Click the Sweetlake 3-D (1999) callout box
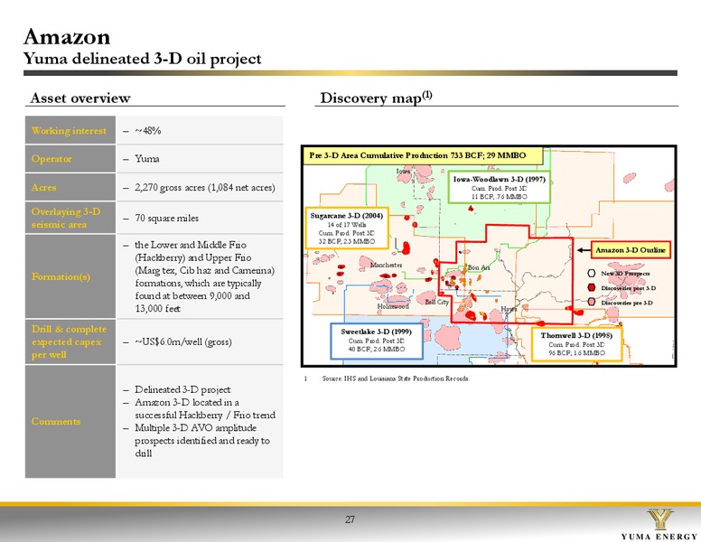The height and width of the screenshot is (542, 701). coord(377,341)
